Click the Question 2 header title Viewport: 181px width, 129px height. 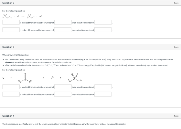[8, 3]
